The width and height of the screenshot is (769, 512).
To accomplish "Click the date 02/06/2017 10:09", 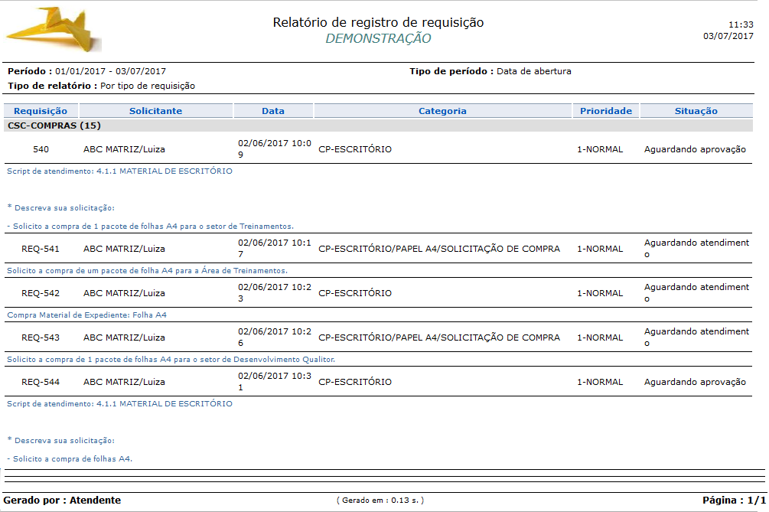I will pos(275,148).
